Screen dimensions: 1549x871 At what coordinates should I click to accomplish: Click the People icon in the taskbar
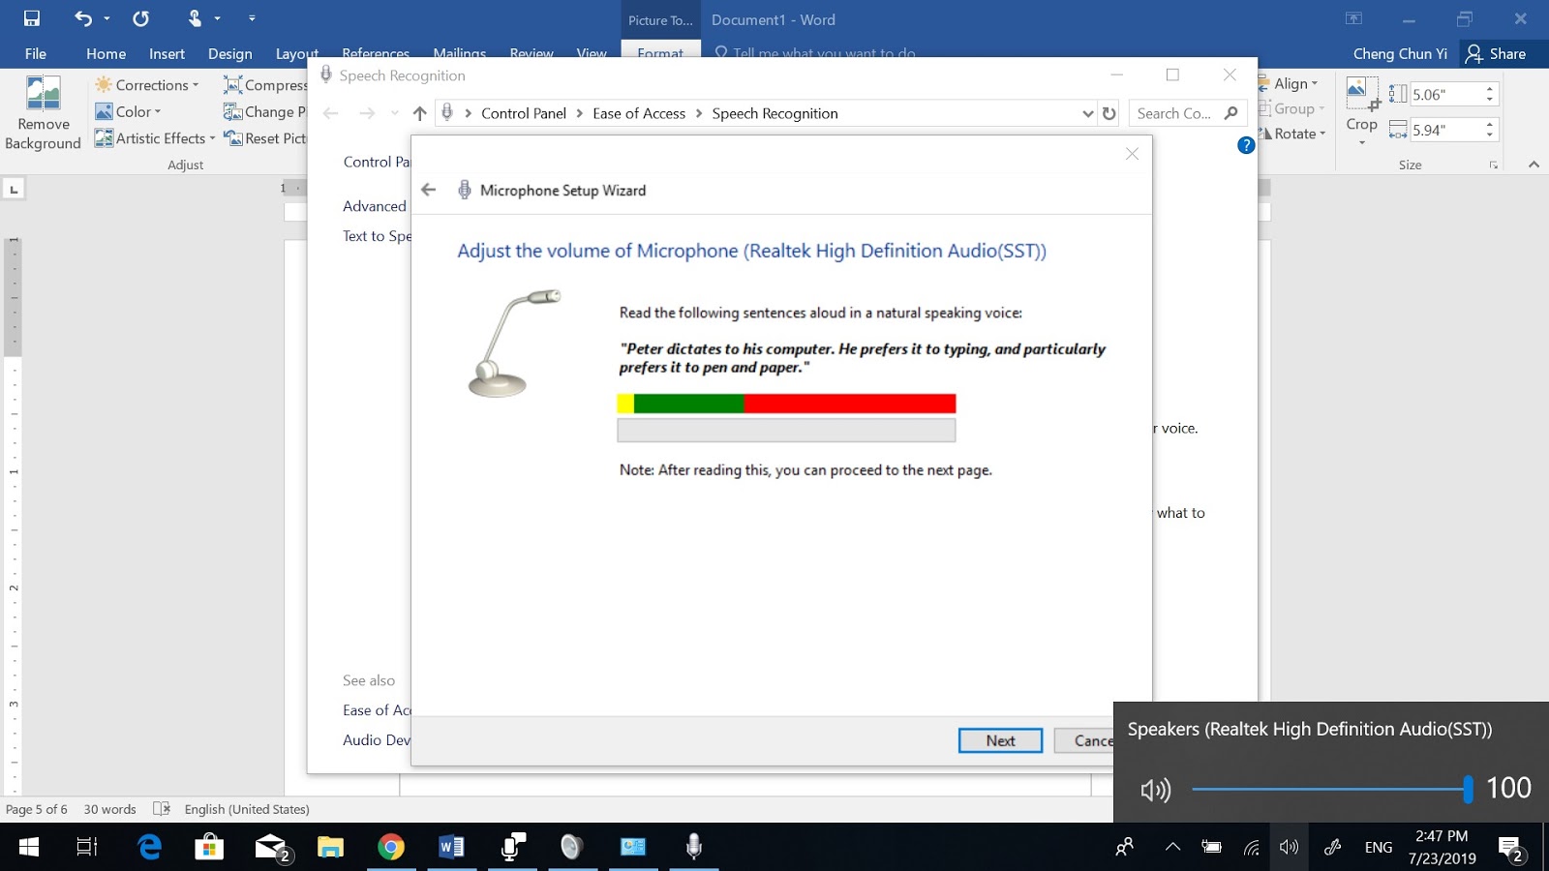1124,847
